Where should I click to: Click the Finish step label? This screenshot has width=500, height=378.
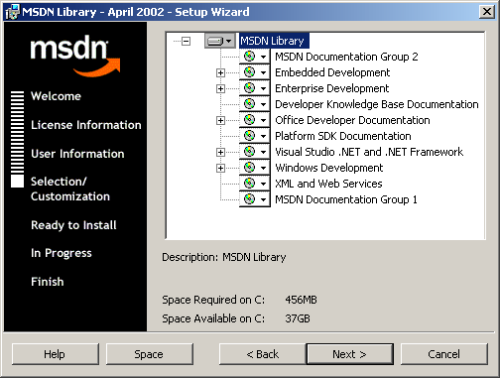tap(48, 282)
